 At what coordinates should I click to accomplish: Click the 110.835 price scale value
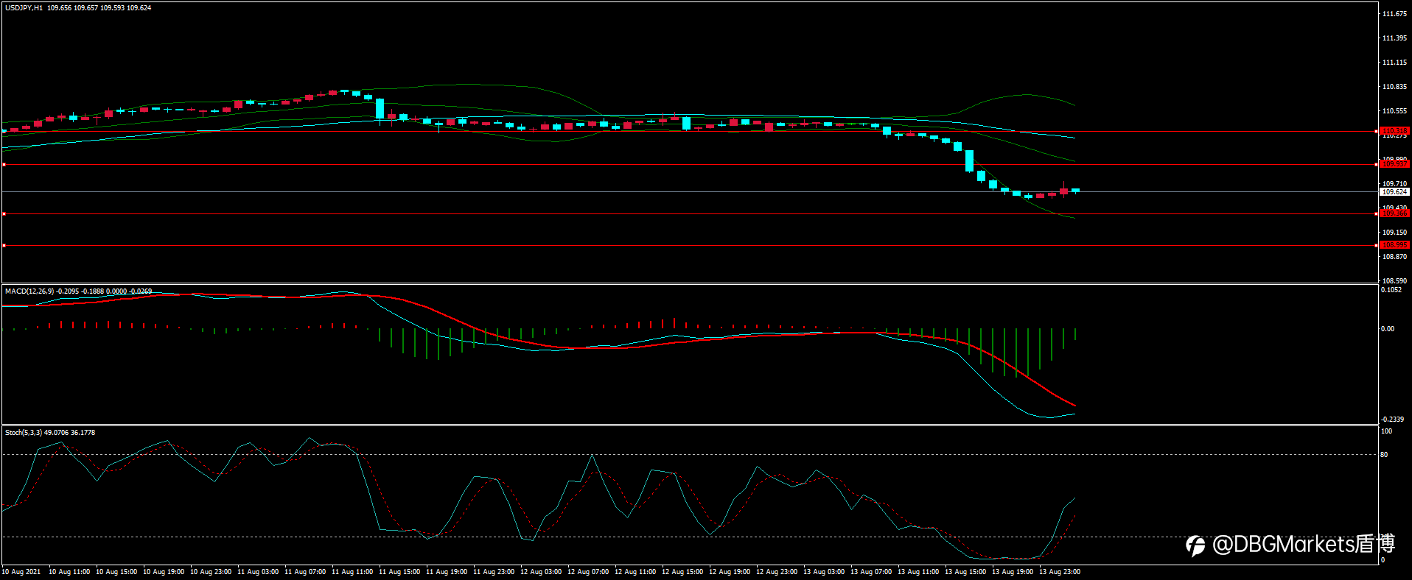tap(1394, 87)
